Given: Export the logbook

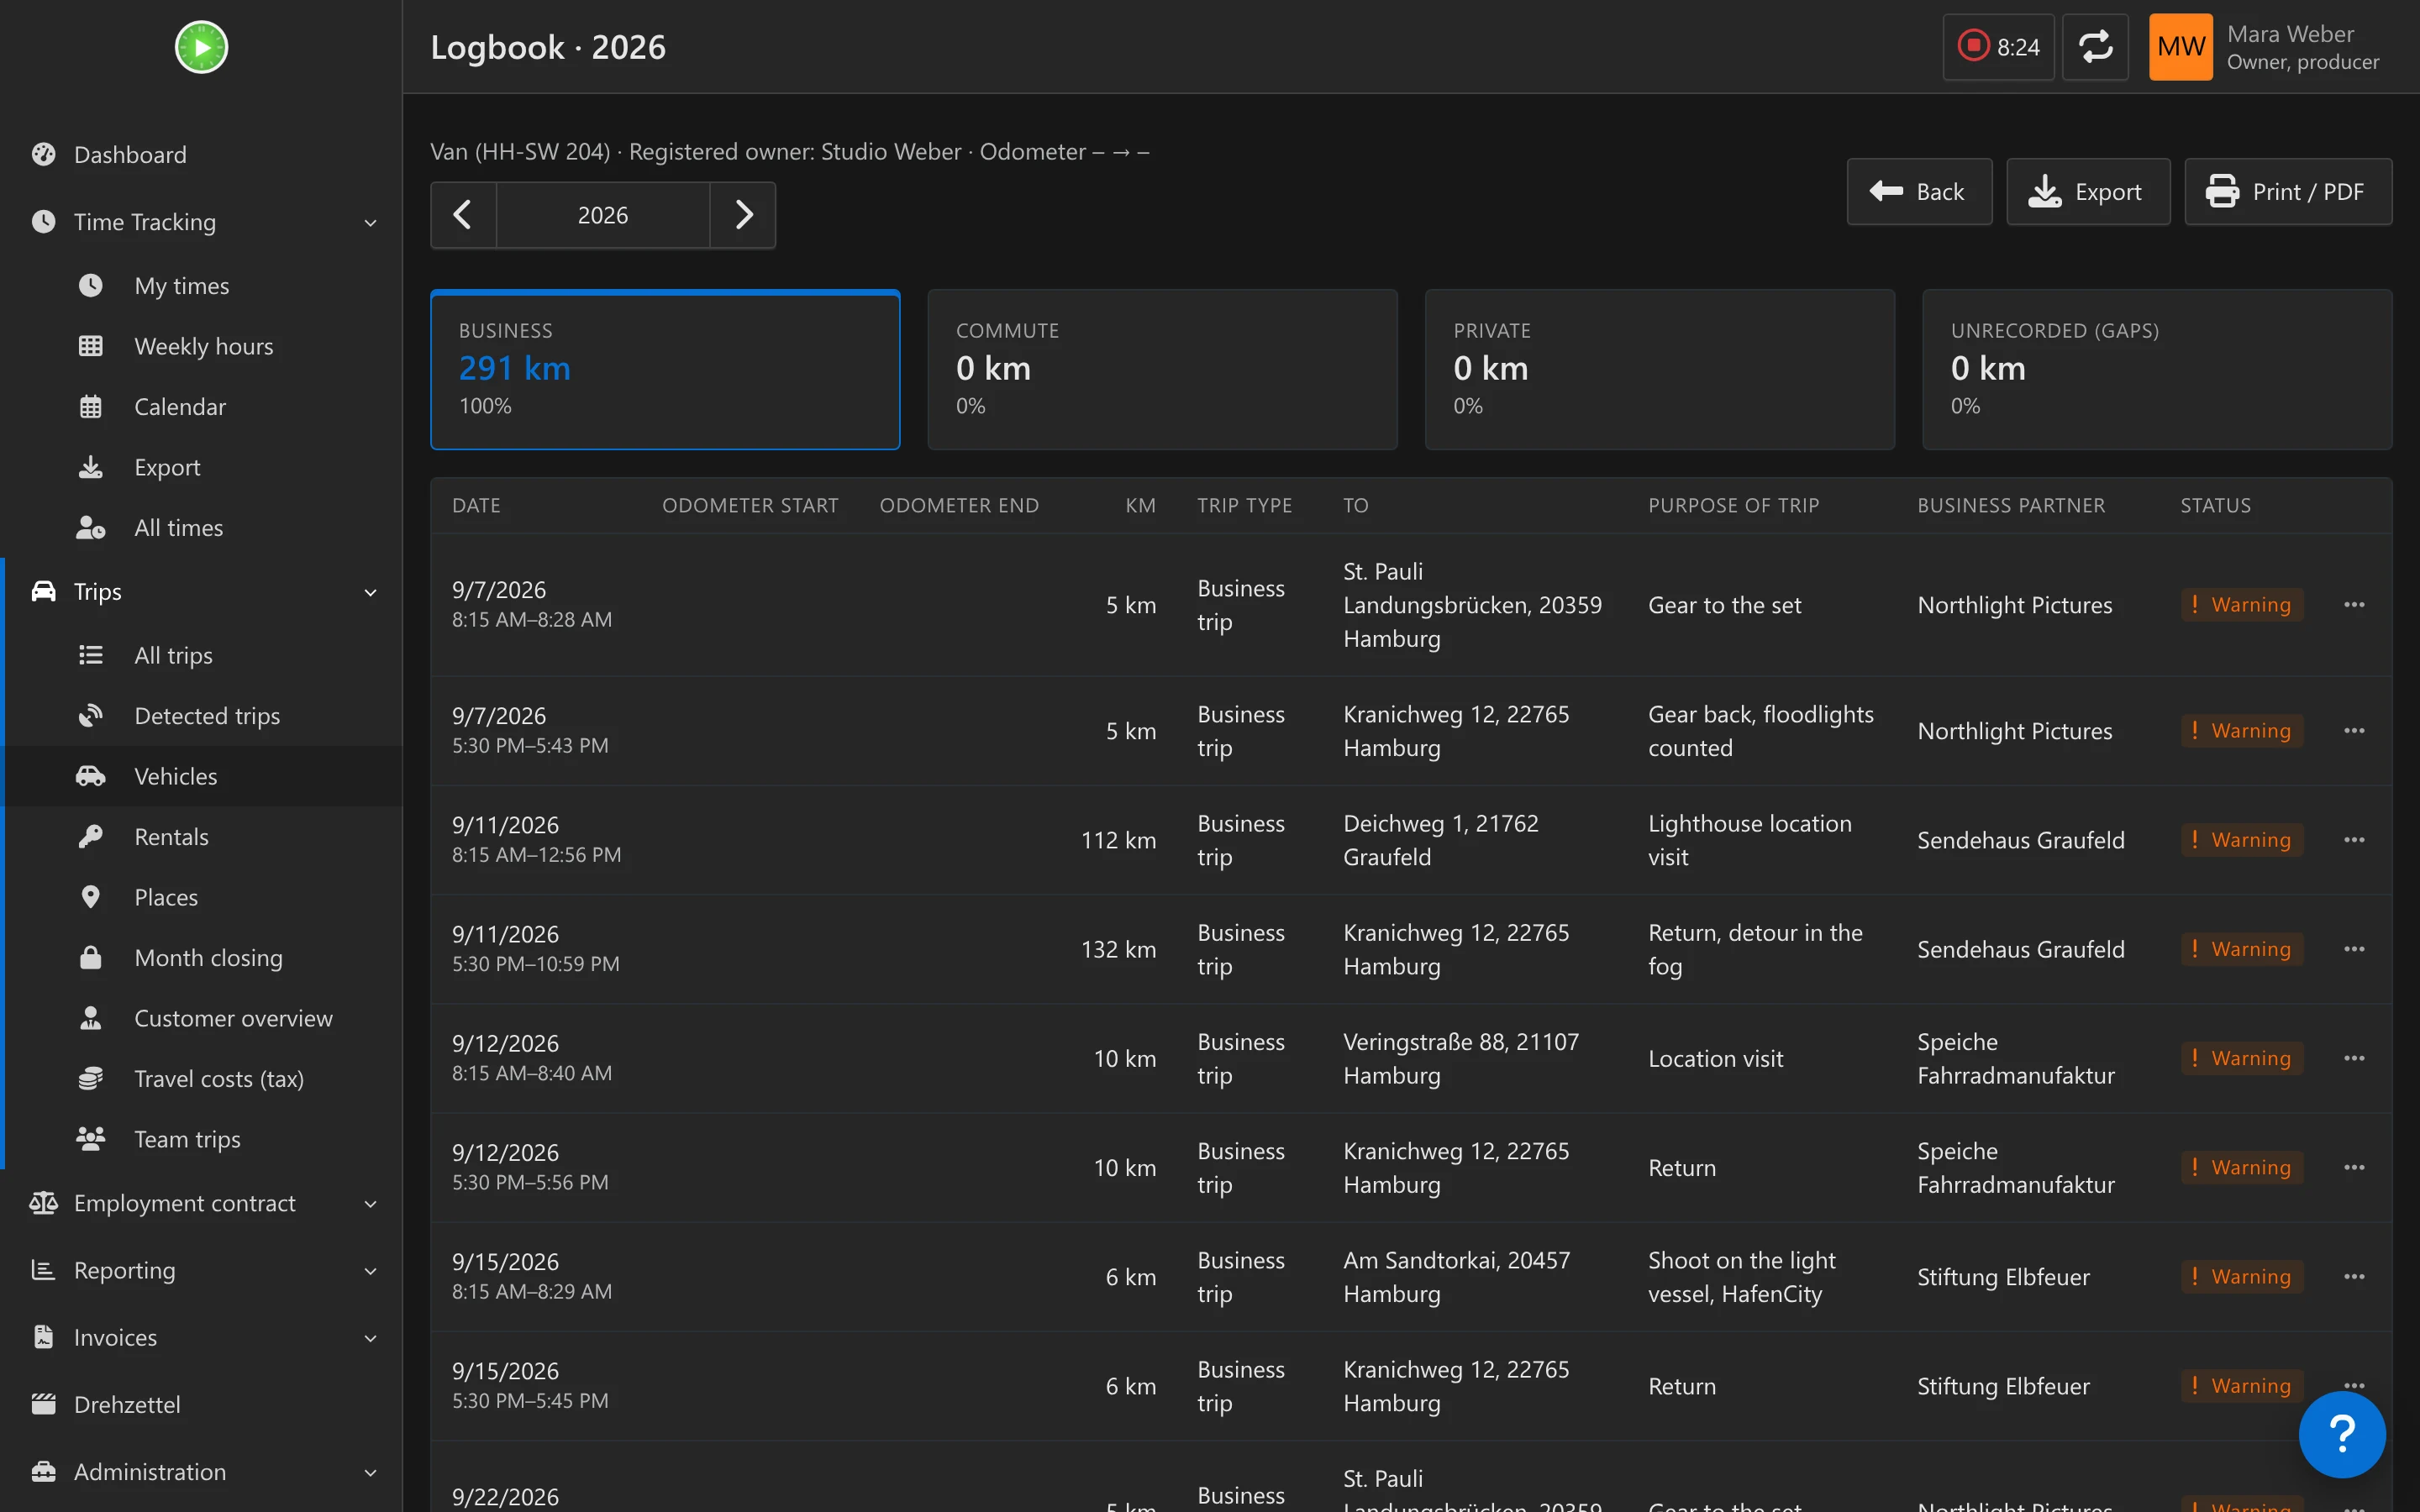Looking at the screenshot, I should click(2088, 191).
